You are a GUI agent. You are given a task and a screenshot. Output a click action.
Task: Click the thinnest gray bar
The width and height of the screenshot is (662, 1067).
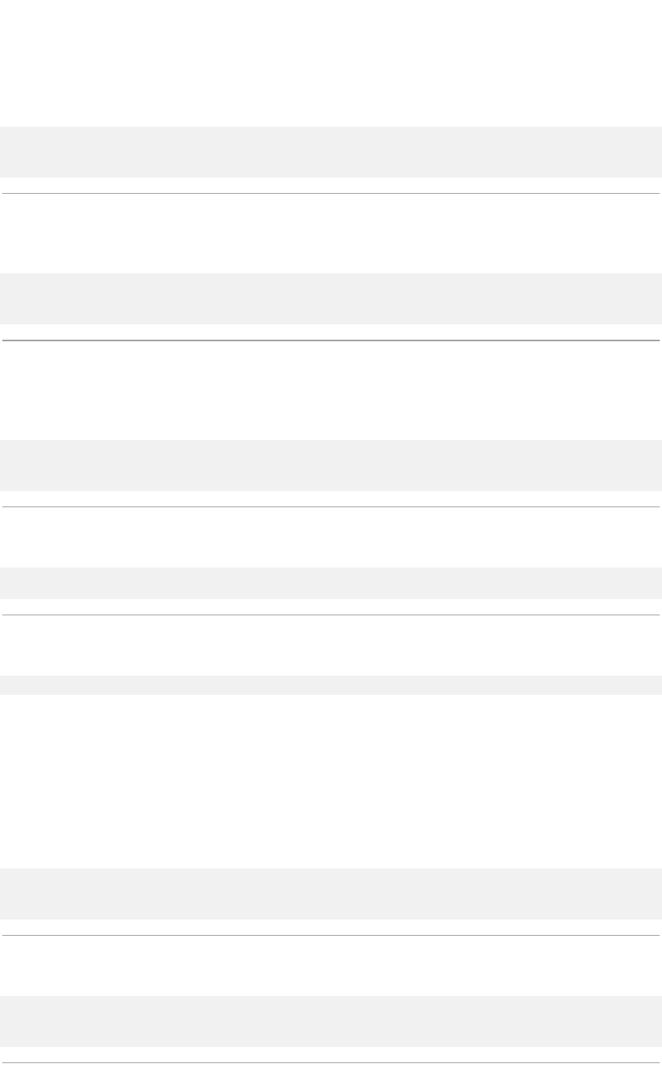coord(331,686)
